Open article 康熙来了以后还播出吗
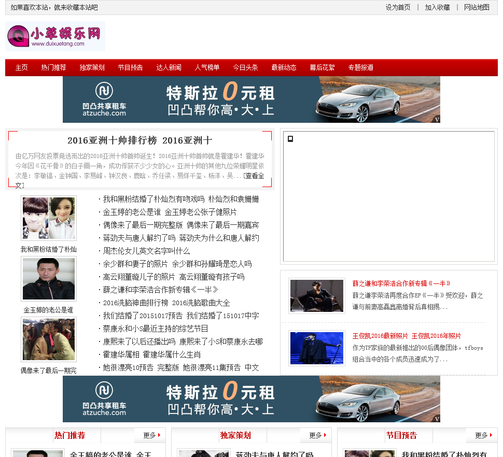This screenshot has height=457, width=503. click(x=183, y=341)
